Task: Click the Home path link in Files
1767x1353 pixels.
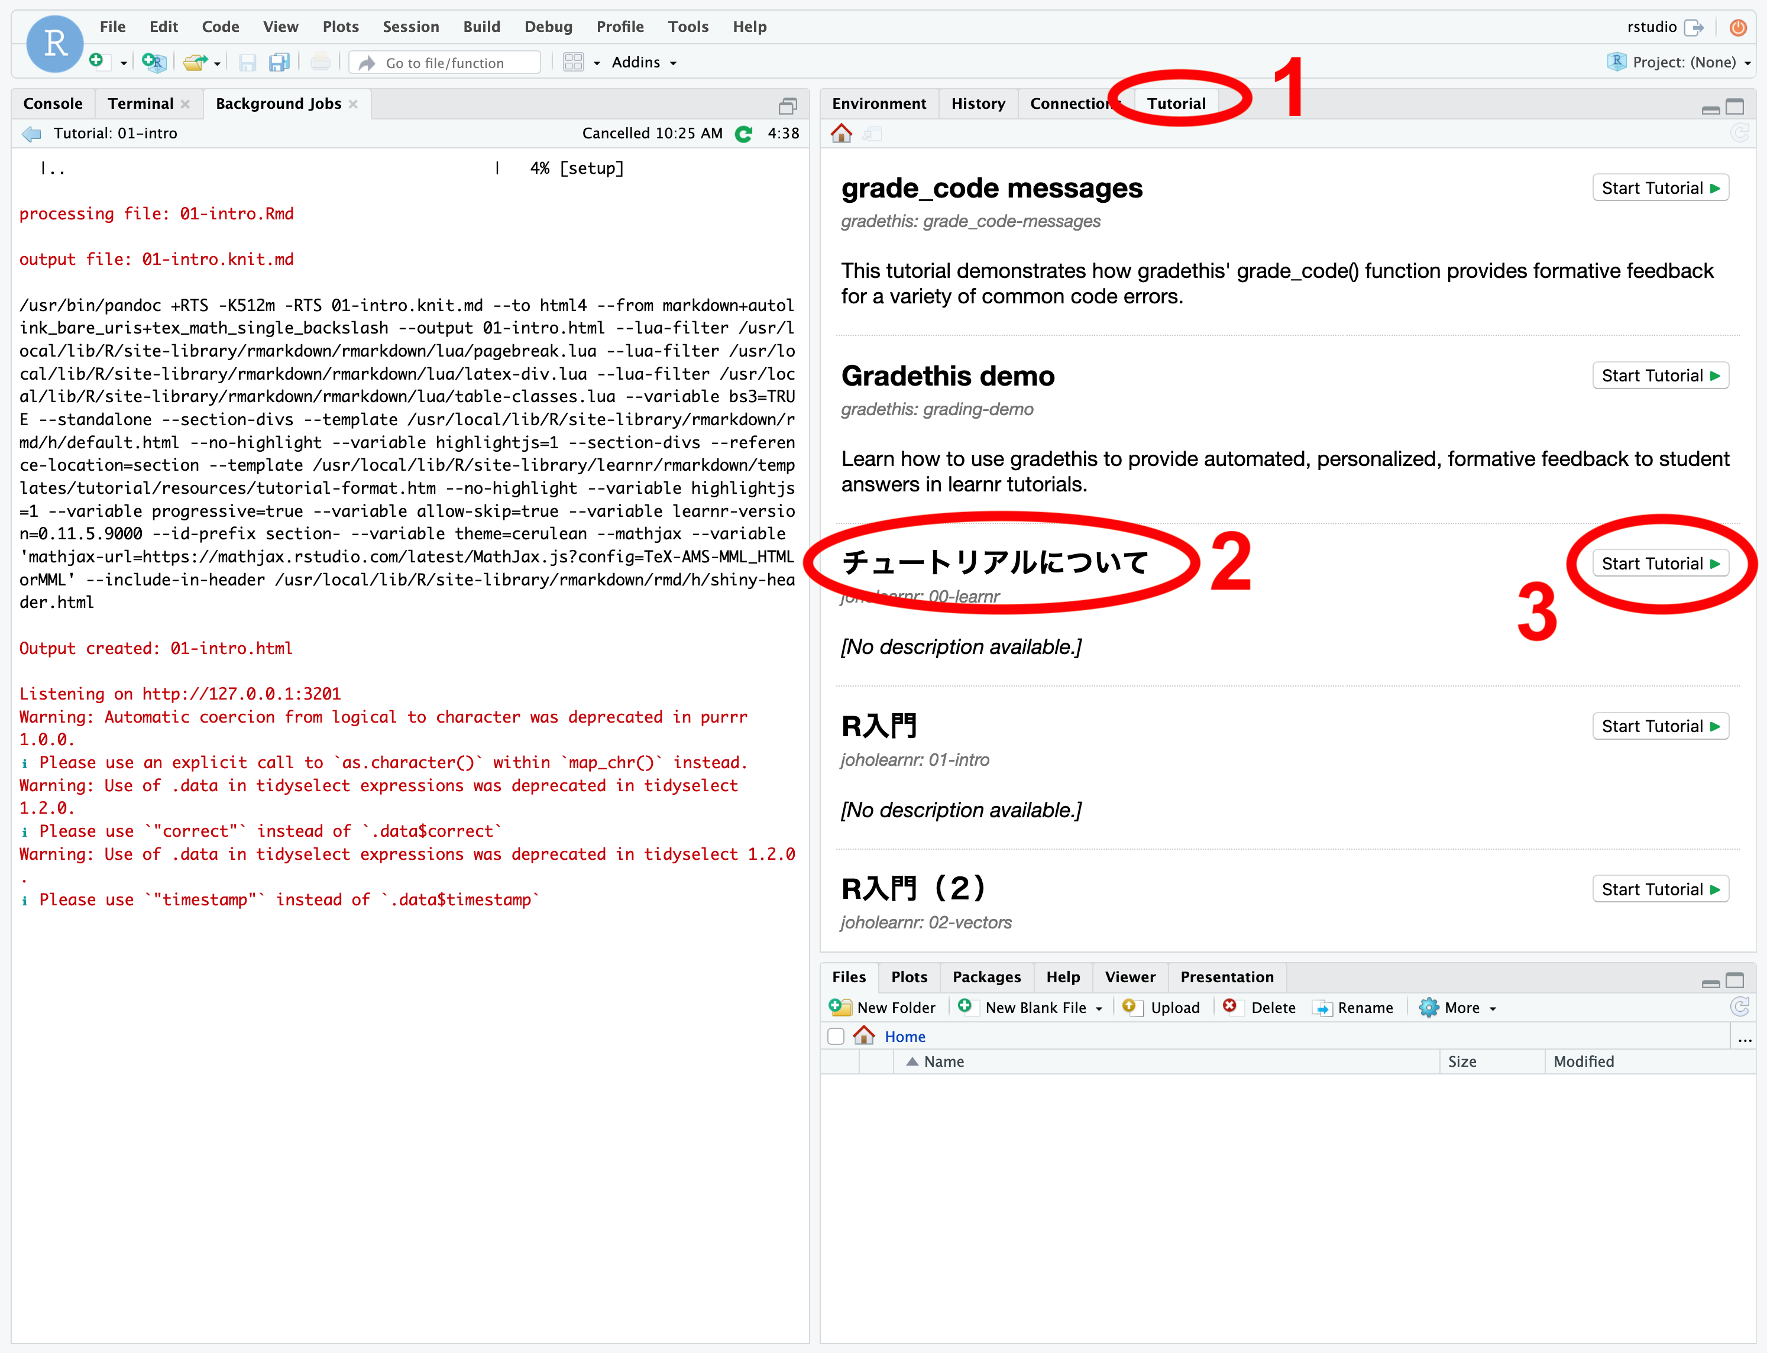Action: [904, 1037]
